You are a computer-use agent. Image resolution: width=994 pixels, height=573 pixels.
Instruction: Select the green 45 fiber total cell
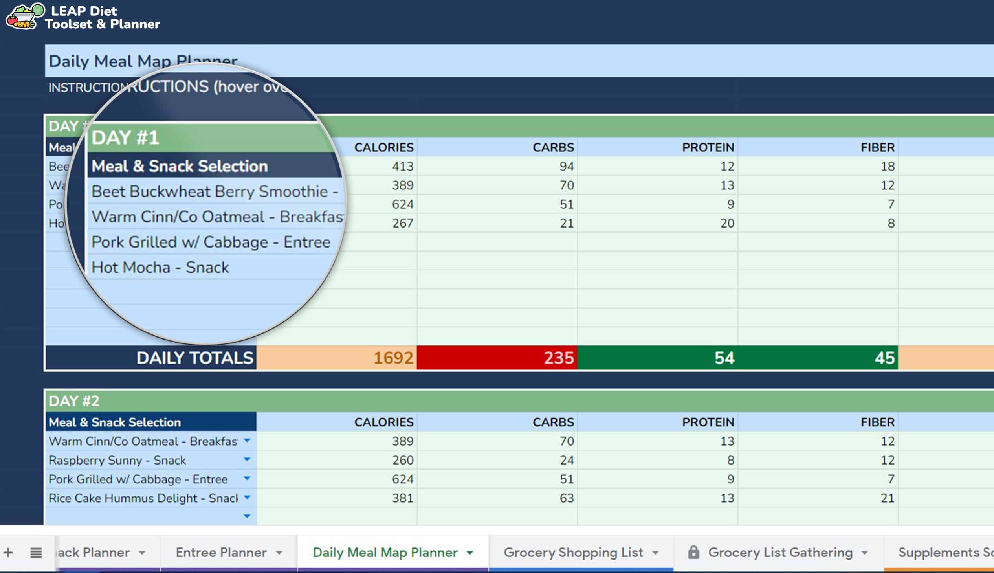tap(818, 358)
